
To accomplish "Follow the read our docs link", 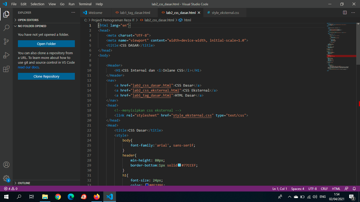I will [x=28, y=67].
